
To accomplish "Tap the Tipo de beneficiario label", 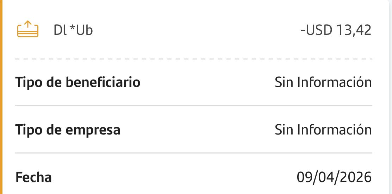I will (x=78, y=82).
